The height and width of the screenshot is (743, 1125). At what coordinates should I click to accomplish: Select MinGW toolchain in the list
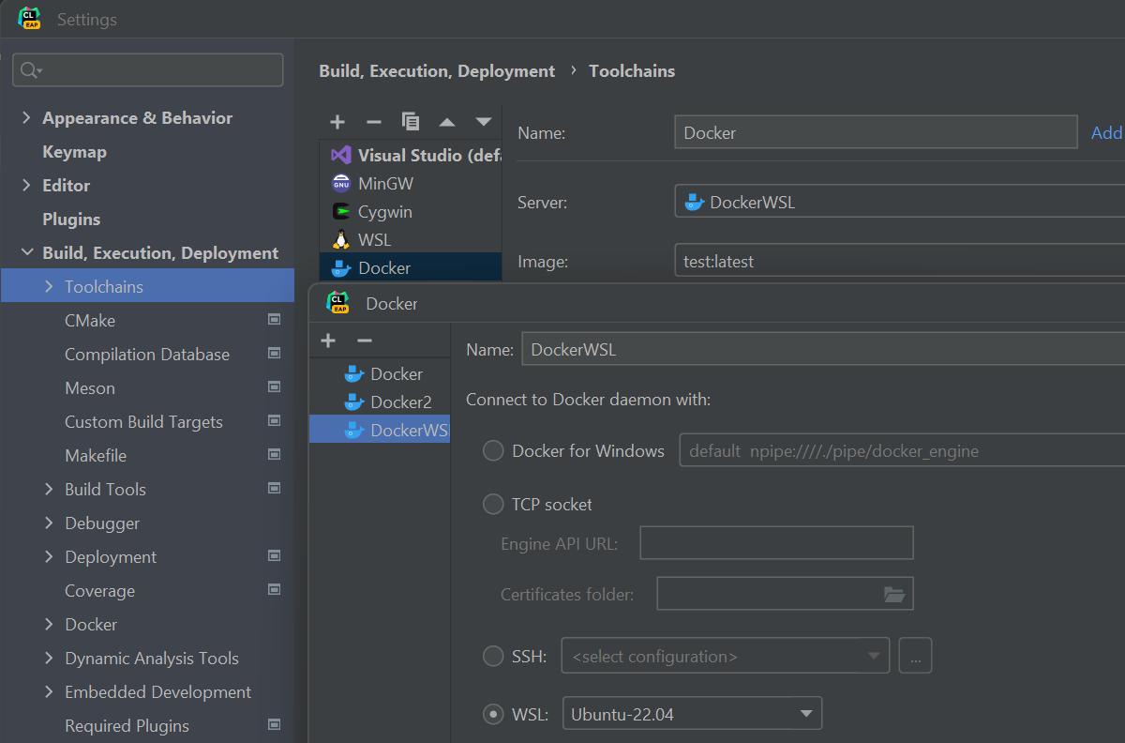coord(384,184)
